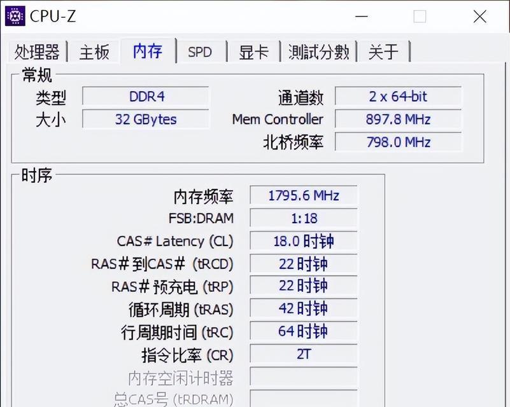Close the CPU-Z window
This screenshot has width=510, height=407.
coord(479,17)
